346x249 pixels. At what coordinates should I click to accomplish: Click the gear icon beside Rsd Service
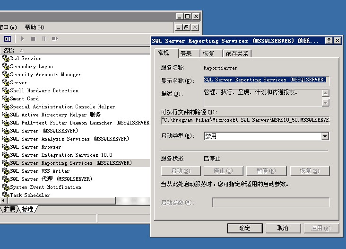point(6,58)
